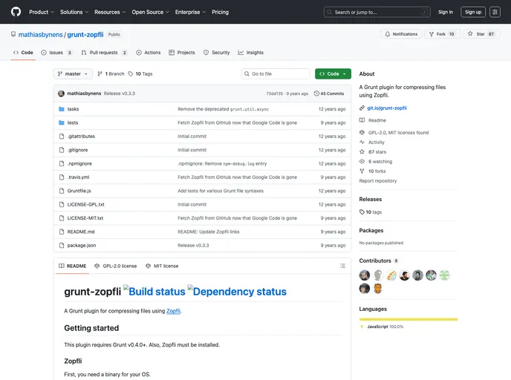511x380 pixels.
Task: Select the Code tab
Action: (x=23, y=53)
